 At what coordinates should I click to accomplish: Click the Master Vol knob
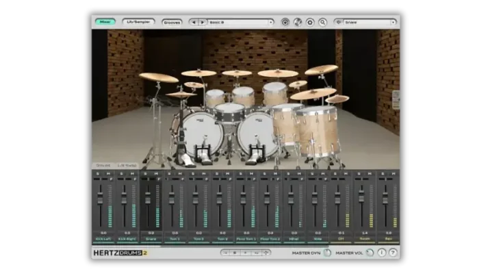click(370, 252)
